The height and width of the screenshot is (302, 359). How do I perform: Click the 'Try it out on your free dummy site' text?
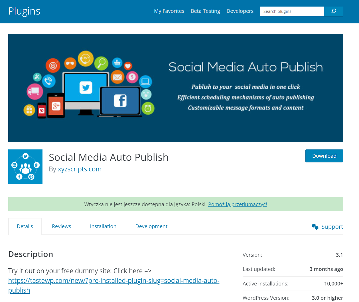[x=80, y=271]
